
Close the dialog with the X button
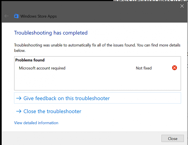[x=182, y=6]
